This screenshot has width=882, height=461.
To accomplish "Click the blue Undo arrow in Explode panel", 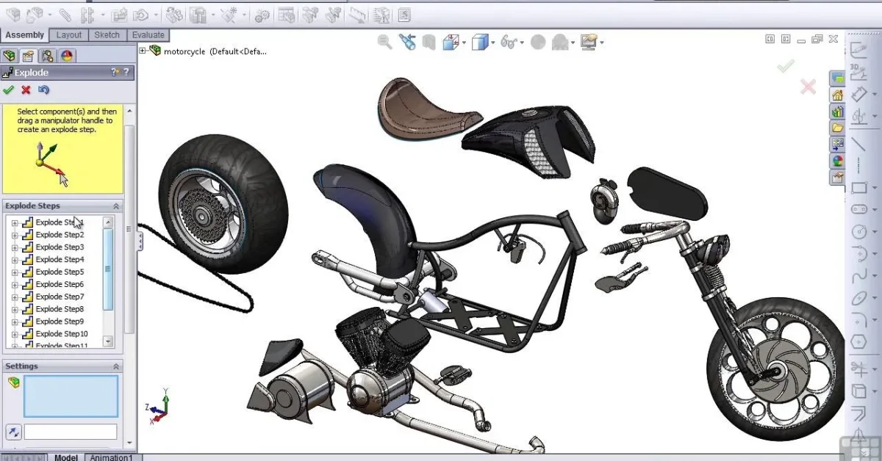I will click(43, 90).
